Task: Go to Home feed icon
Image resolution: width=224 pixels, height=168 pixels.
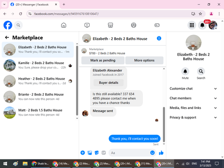Action: coord(64,25)
